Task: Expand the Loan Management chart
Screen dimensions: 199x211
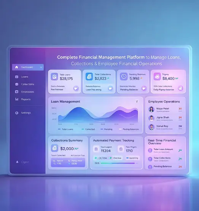Action: 137,101
